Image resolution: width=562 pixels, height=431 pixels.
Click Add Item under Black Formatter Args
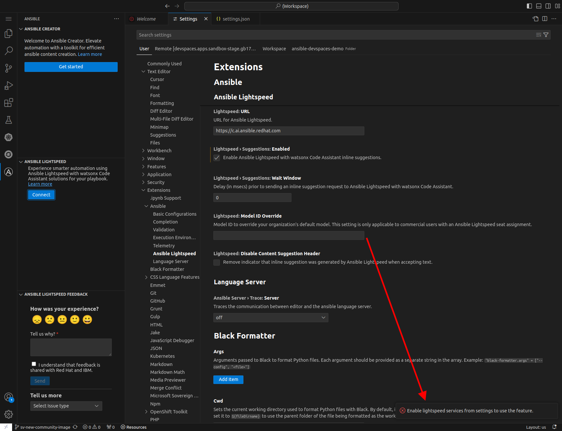click(x=228, y=379)
